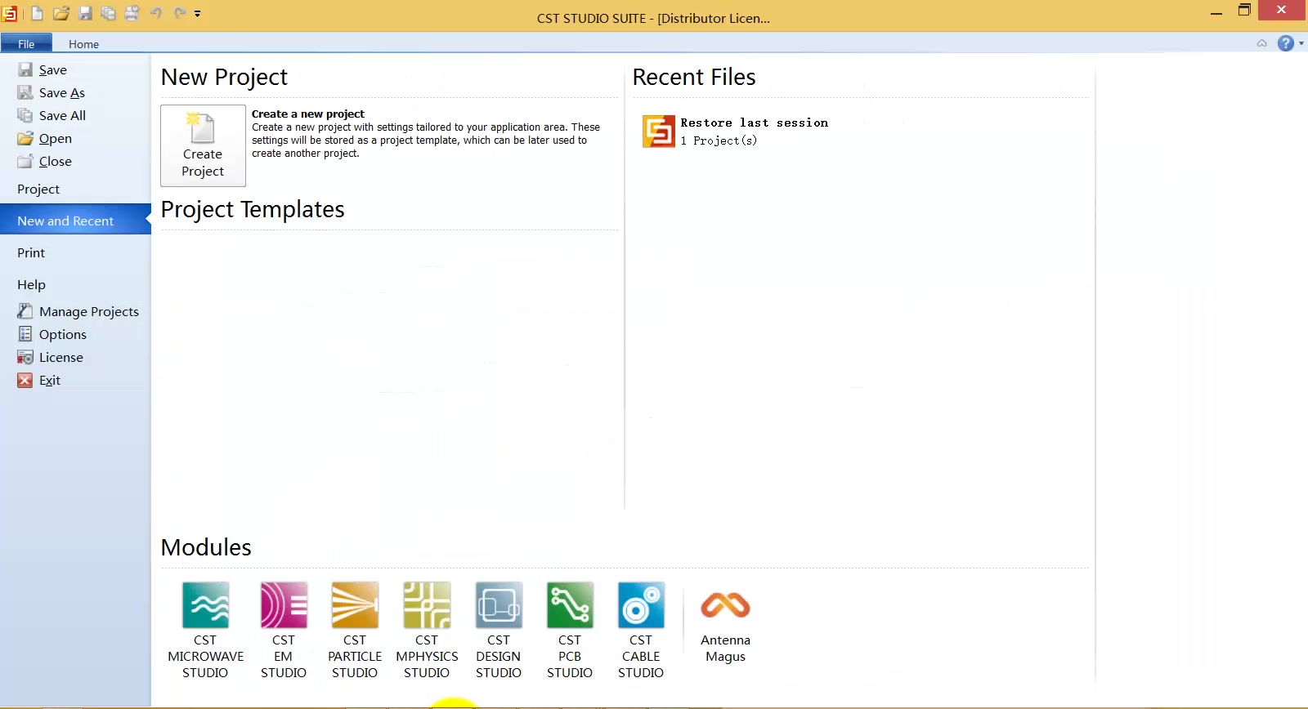Choose Save As in the File menu

coord(62,93)
